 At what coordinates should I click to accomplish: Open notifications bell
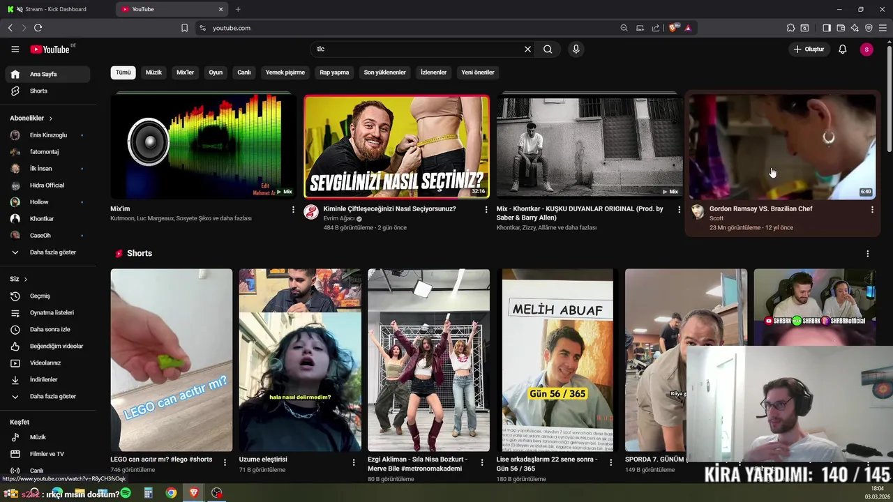tap(842, 49)
